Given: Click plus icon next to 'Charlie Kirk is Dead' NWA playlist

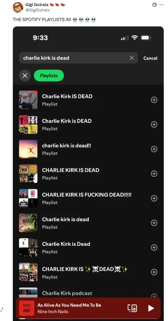Looking at the screenshot, I should [x=154, y=247].
